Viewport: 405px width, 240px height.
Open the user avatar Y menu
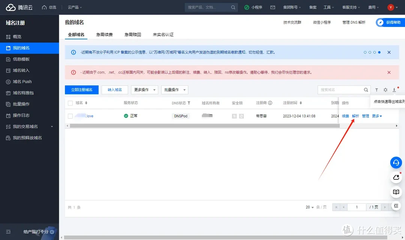(392, 7)
